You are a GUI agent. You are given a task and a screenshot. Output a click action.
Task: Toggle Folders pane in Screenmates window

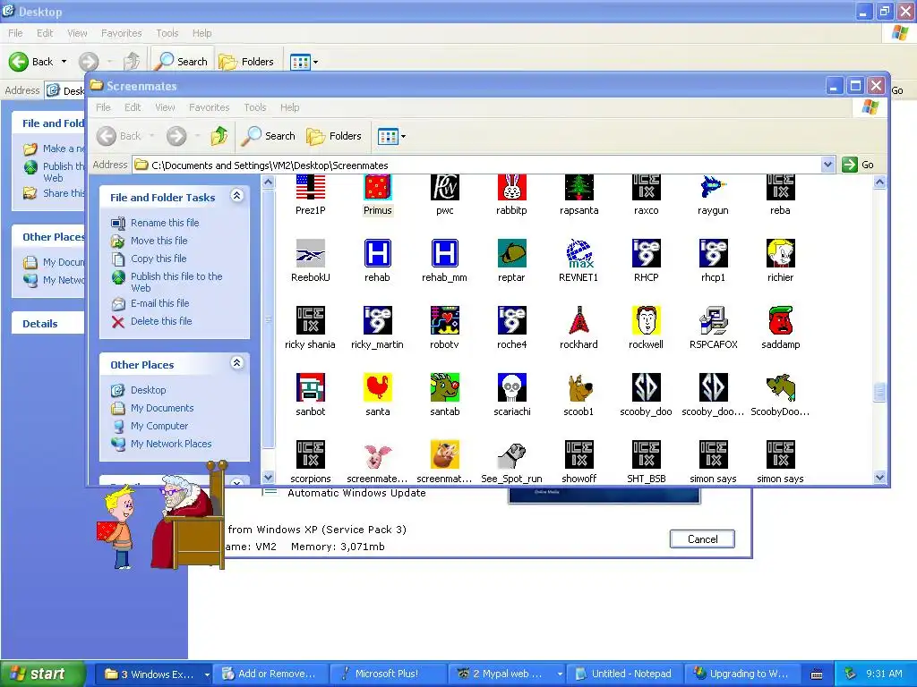(335, 136)
